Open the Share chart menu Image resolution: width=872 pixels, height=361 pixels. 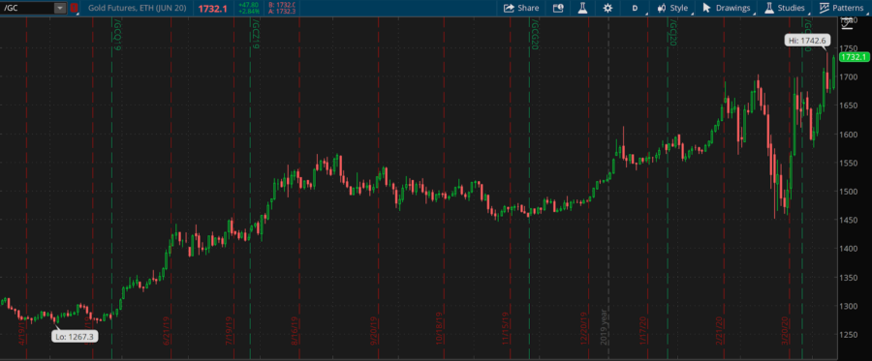click(x=521, y=8)
